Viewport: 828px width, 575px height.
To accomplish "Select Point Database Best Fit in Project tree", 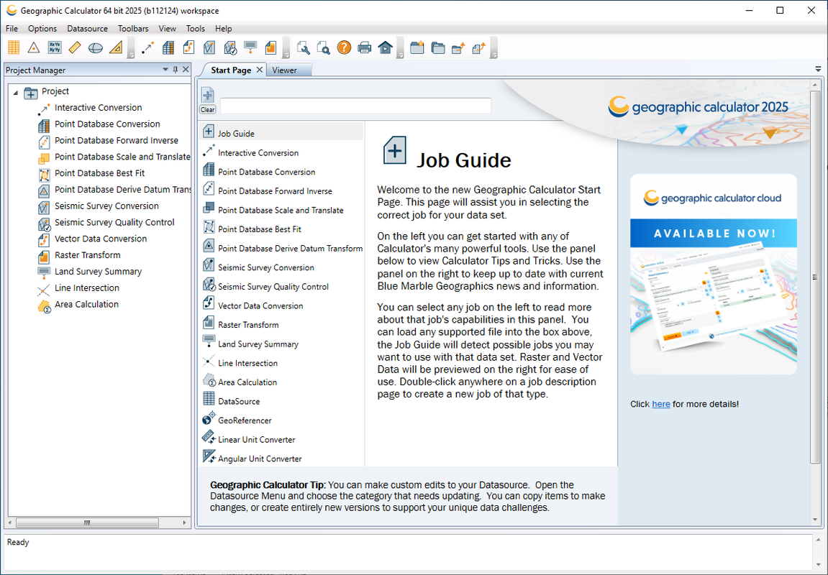I will (100, 173).
